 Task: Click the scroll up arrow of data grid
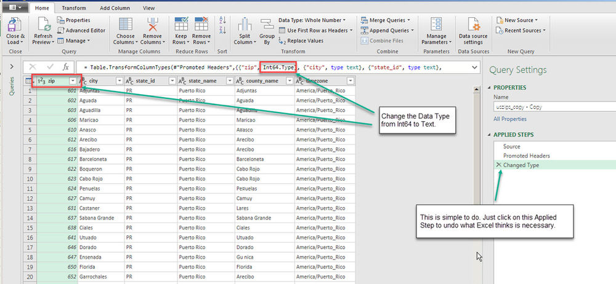pos(477,90)
